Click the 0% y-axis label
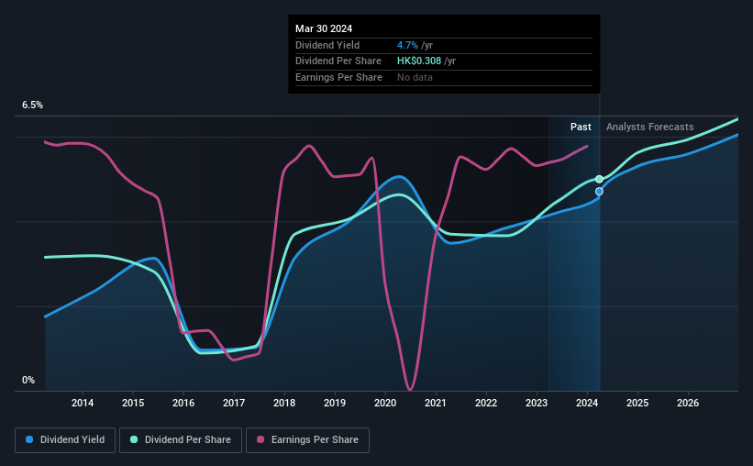Viewport: 753px width, 466px height. [28, 380]
